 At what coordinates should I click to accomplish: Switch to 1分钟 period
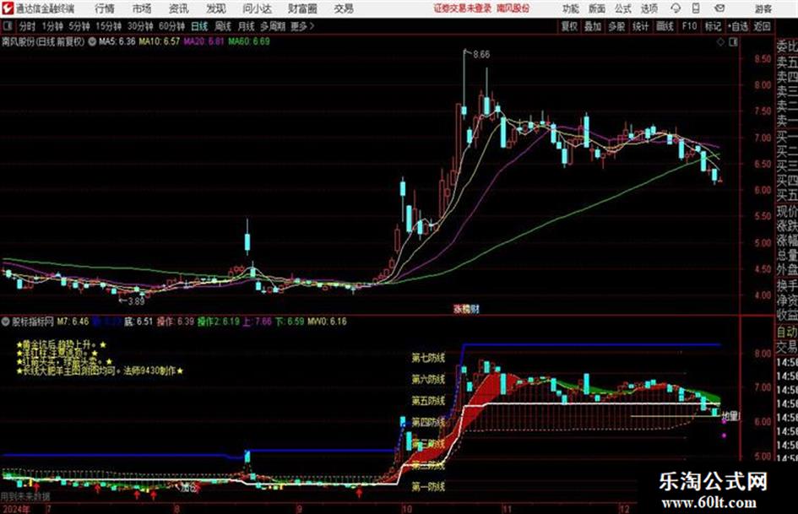[52, 26]
